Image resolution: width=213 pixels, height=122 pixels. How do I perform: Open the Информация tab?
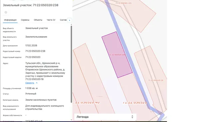[x=10, y=20]
